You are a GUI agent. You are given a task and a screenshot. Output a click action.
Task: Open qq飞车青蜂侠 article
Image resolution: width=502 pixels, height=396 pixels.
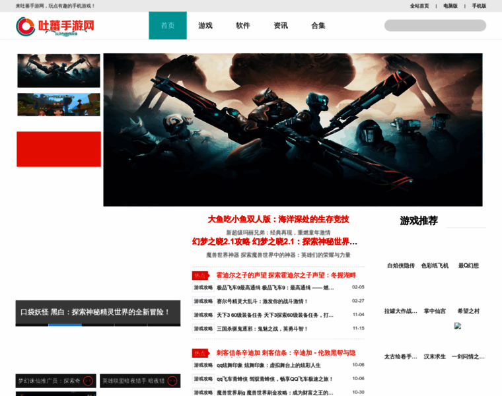coord(275,379)
